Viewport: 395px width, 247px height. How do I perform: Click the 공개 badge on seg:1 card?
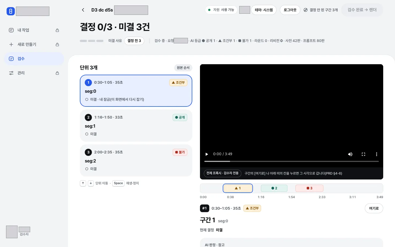tap(180, 117)
